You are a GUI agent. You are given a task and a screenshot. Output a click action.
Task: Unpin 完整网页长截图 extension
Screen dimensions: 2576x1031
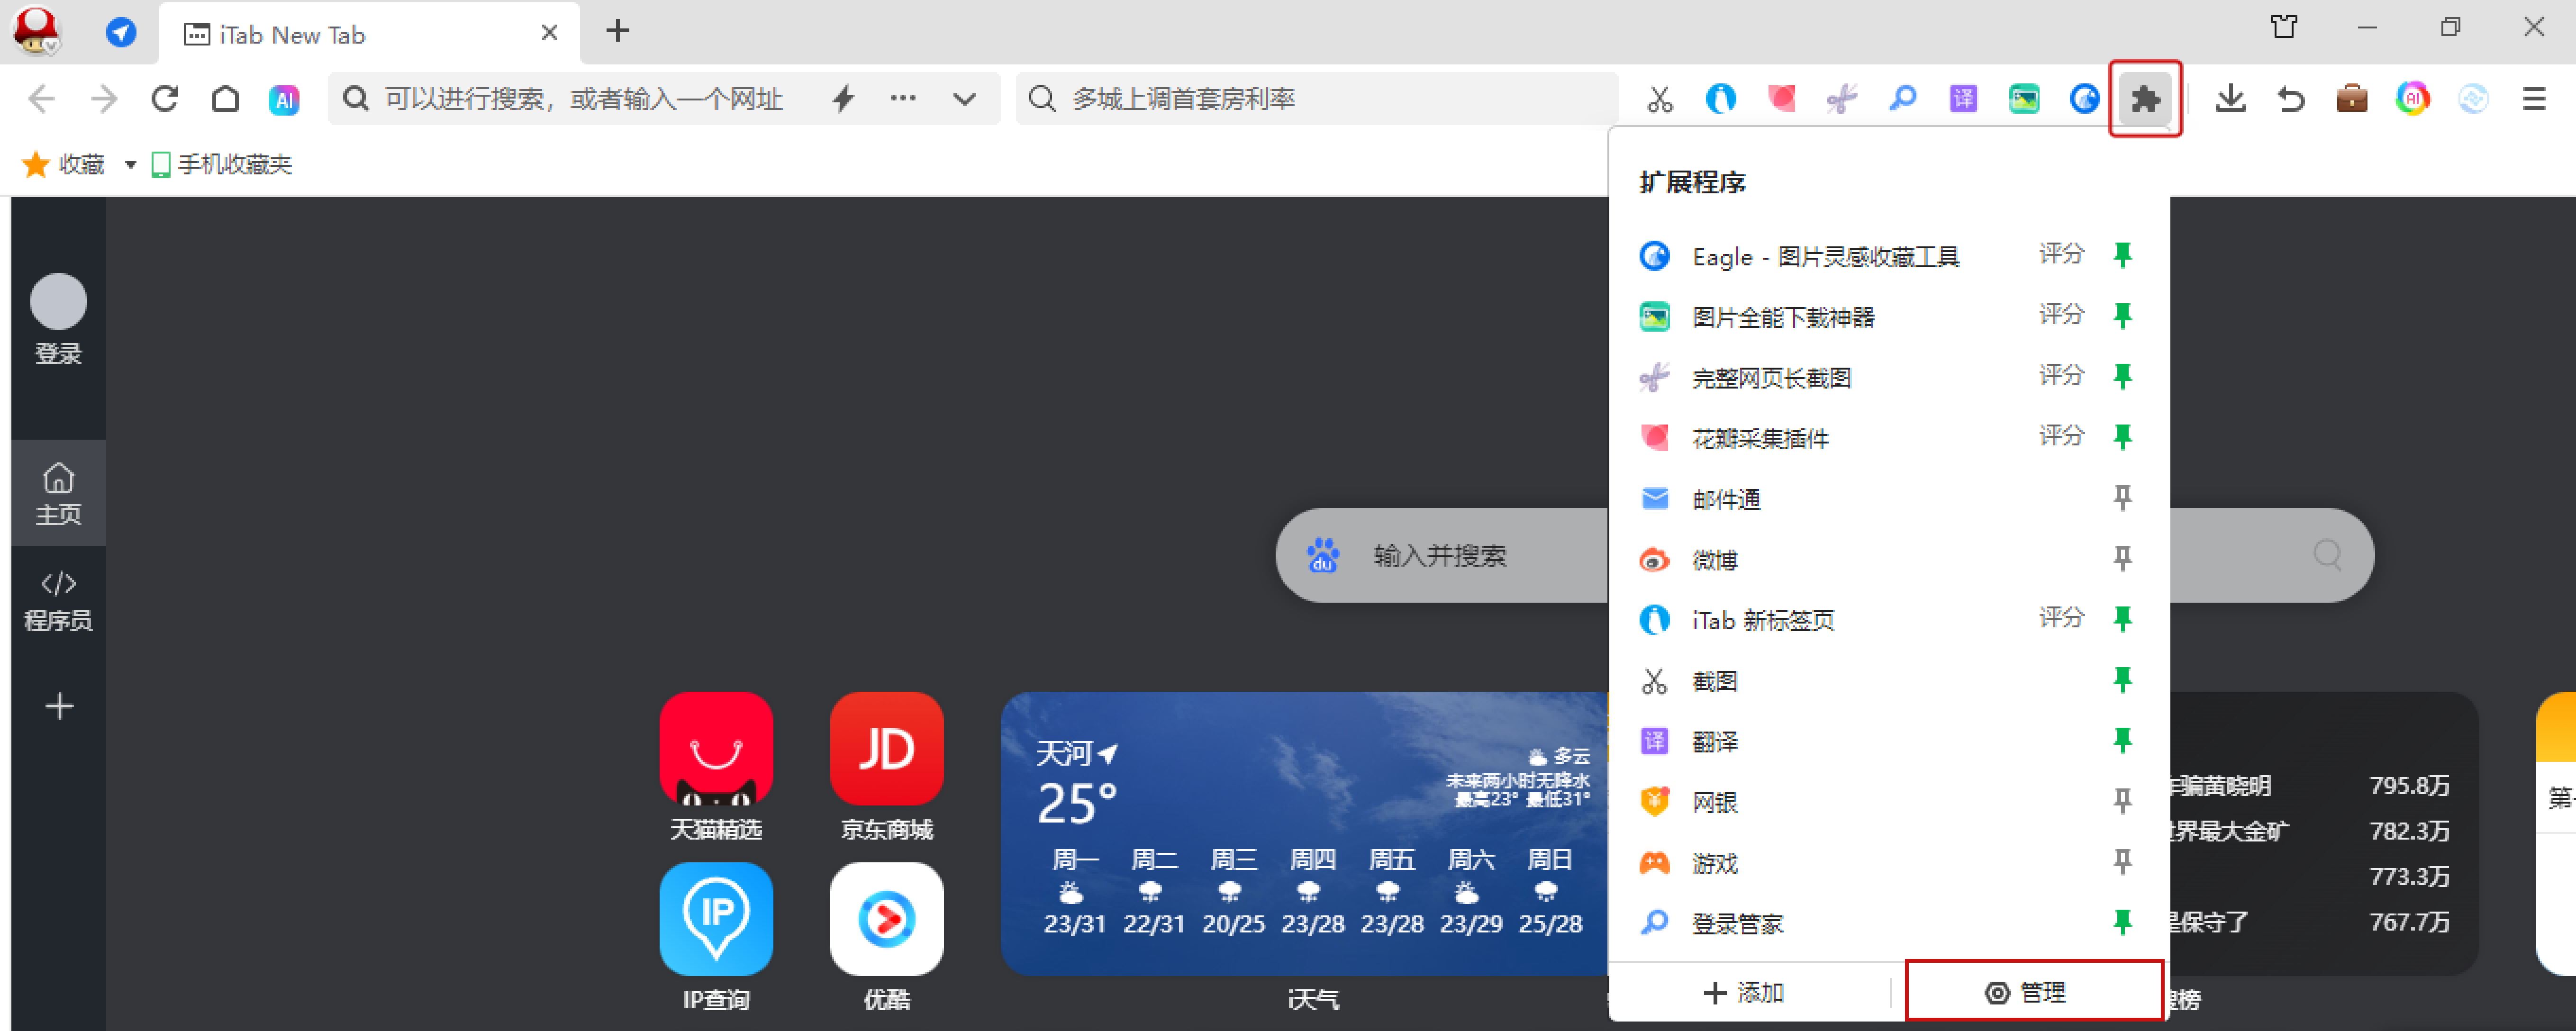2122,376
